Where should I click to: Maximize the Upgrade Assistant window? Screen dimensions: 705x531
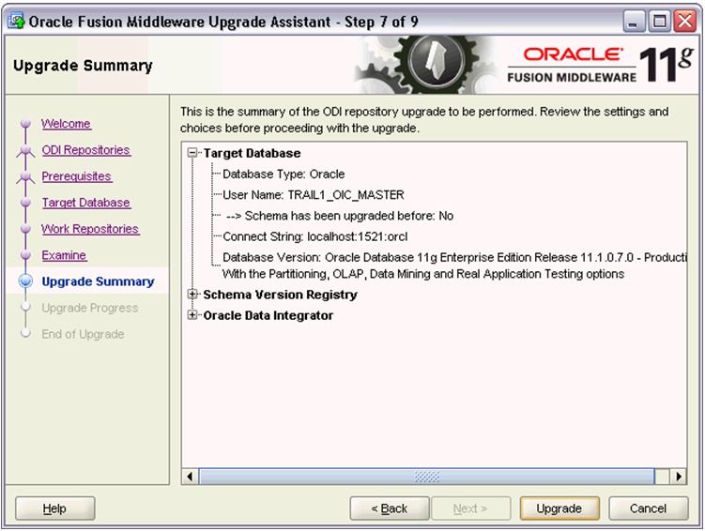(659, 22)
